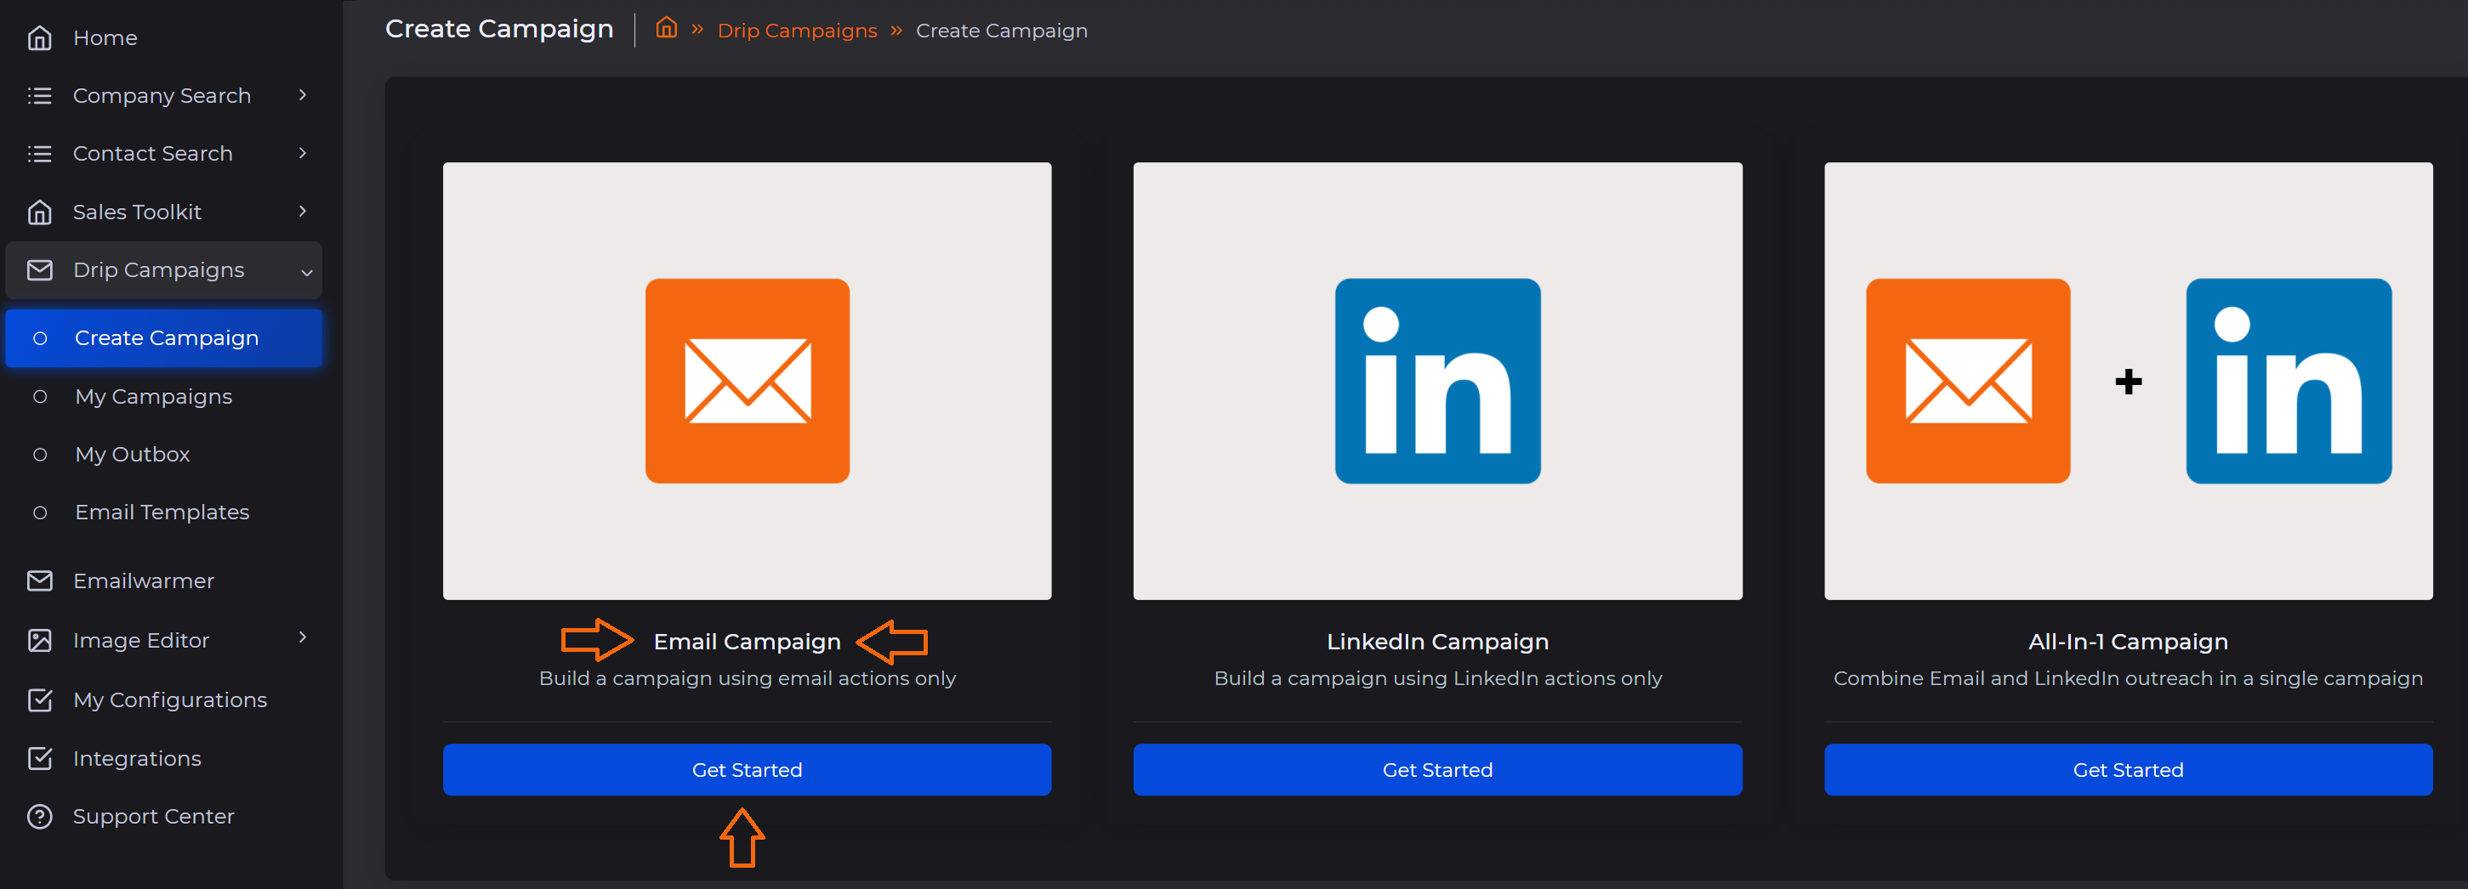Click the LinkedIn logo in LinkedIn Campaign card
2468x889 pixels.
1437,380
